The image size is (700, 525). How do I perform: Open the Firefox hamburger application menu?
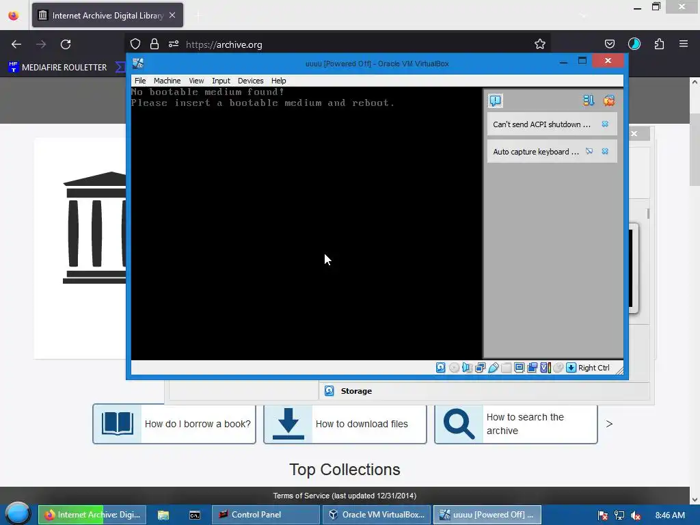click(684, 44)
